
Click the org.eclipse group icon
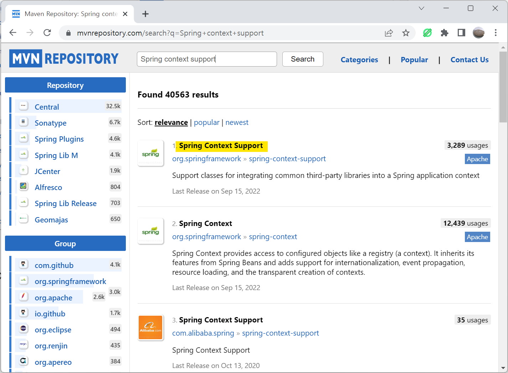pos(24,329)
